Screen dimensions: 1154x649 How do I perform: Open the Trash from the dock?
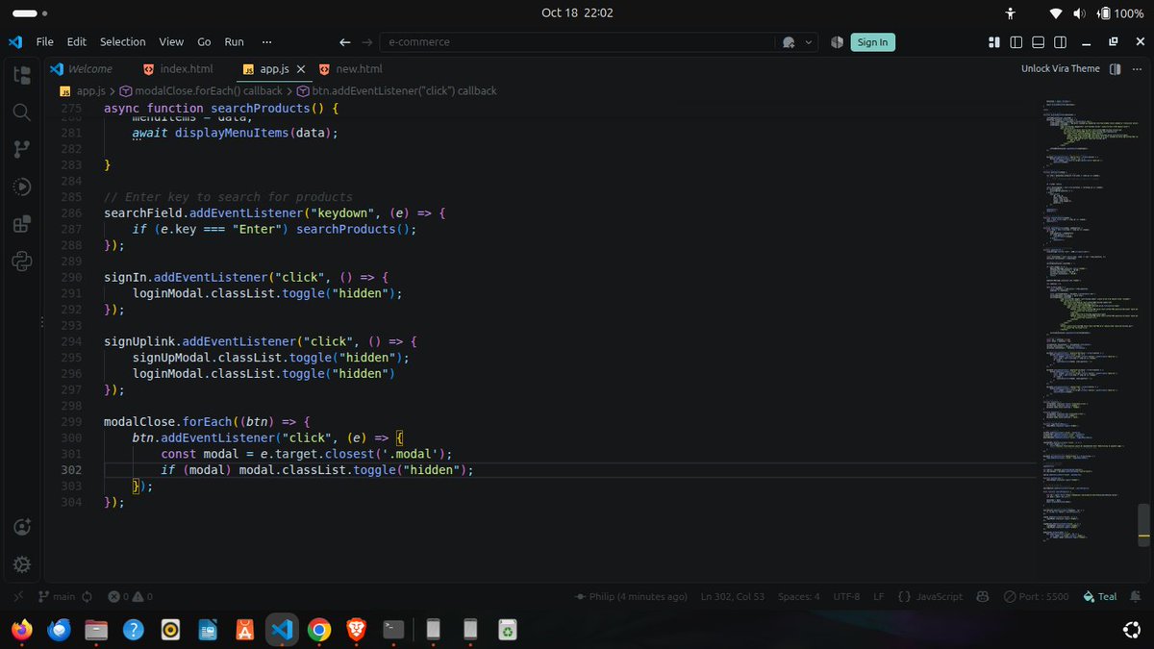tap(507, 630)
